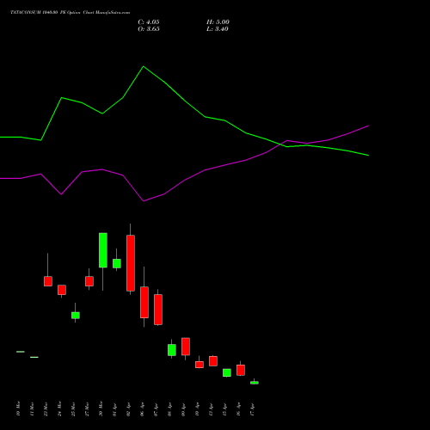The height and width of the screenshot is (430, 430).
Task: Click the red candle for 27 Mar
Action: point(89,281)
